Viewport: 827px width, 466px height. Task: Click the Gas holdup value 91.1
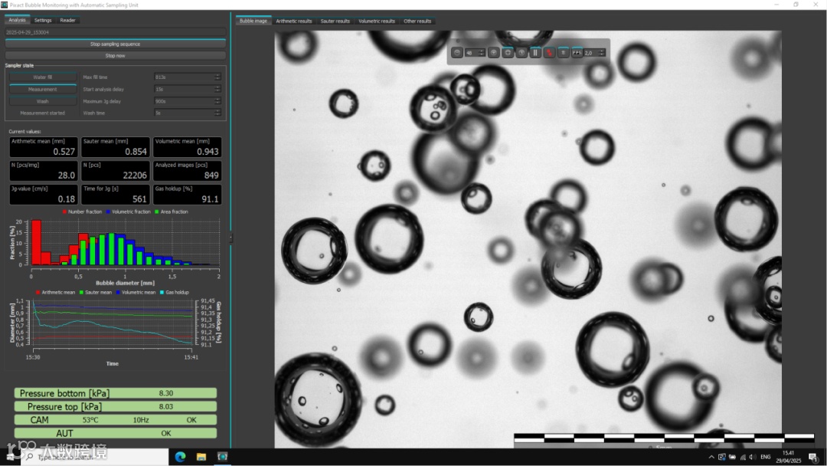coord(210,199)
